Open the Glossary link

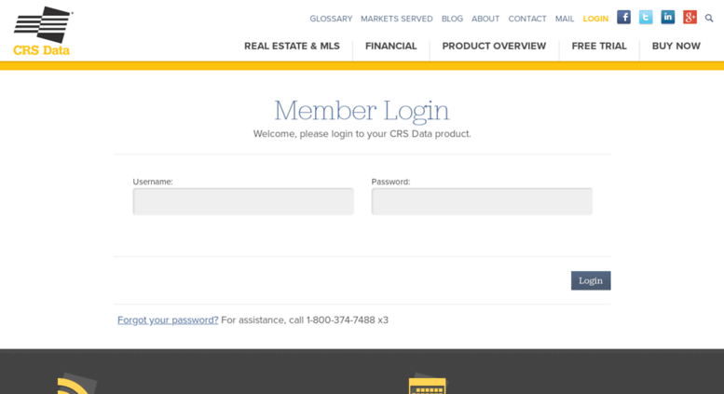(x=331, y=19)
